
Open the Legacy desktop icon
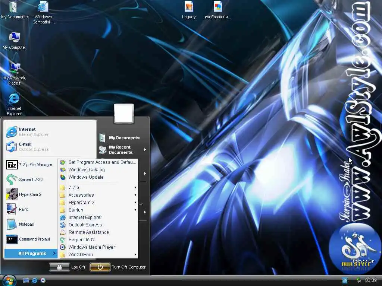(x=189, y=10)
